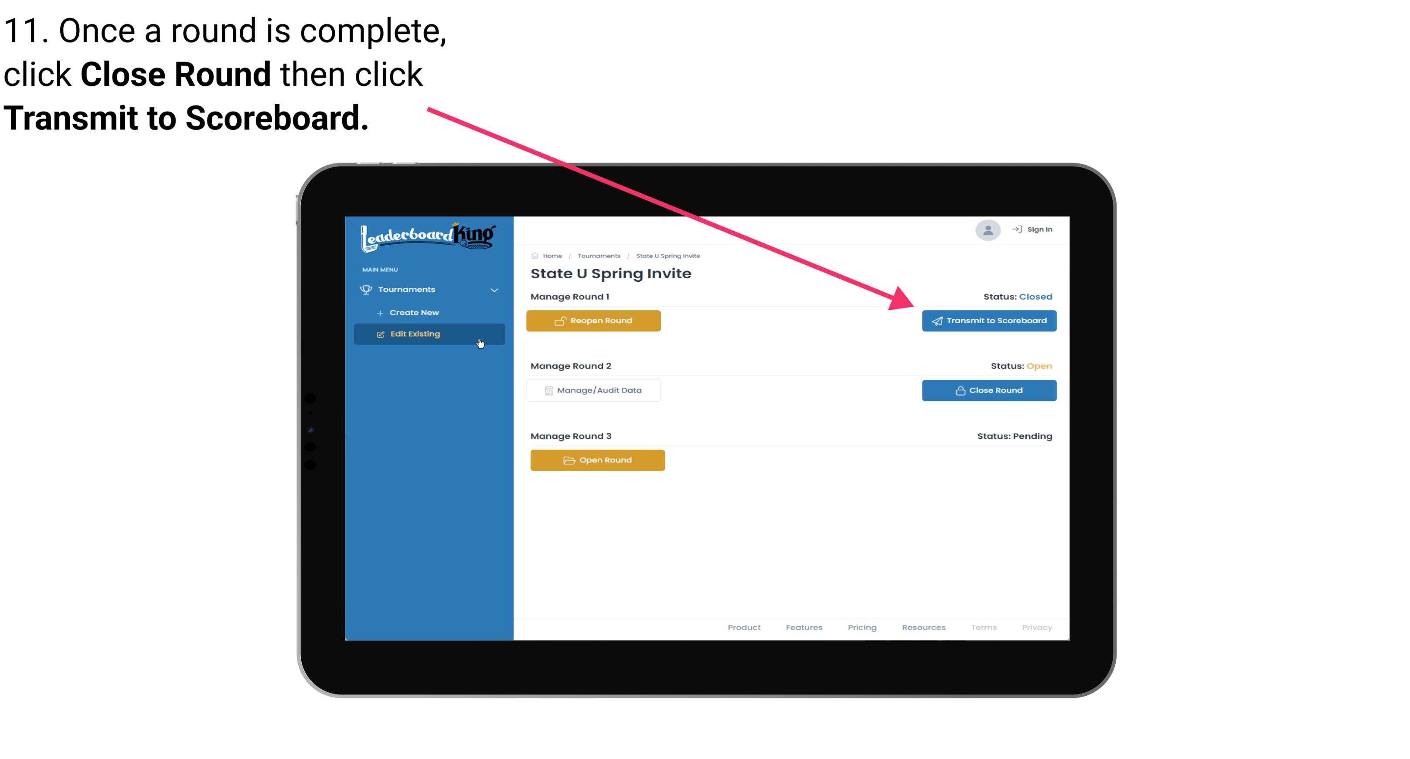This screenshot has width=1410, height=759.
Task: Click the Features footer link
Action: [804, 627]
